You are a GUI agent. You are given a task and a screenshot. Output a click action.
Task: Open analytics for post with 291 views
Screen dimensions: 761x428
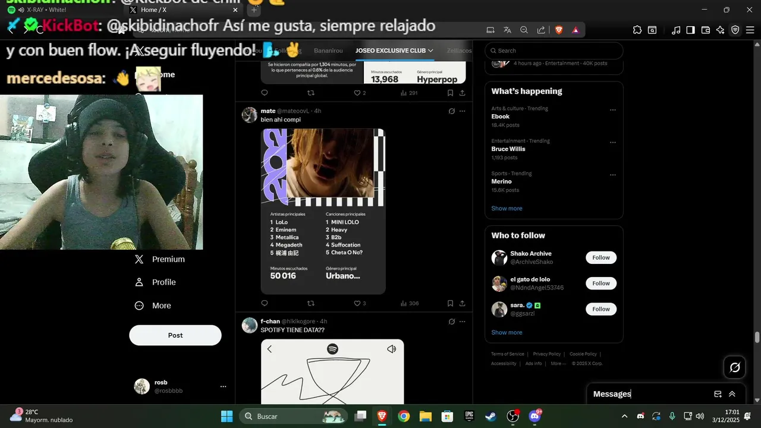pyautogui.click(x=409, y=93)
